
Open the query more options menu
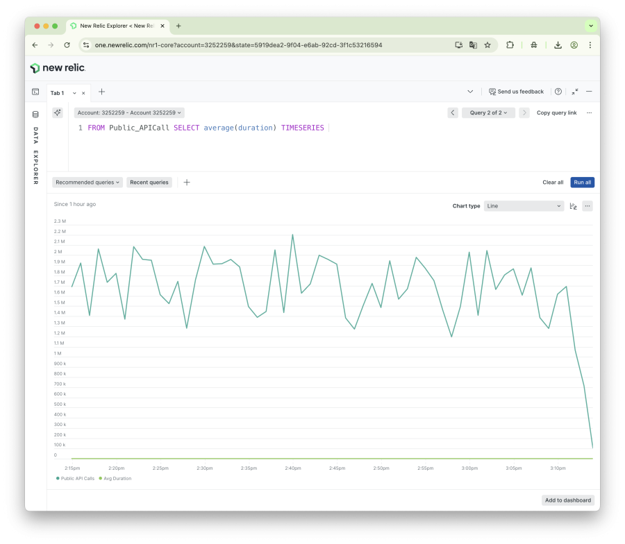click(589, 112)
